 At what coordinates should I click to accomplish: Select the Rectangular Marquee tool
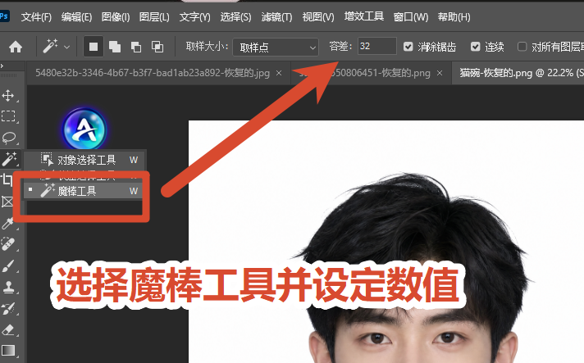8,116
